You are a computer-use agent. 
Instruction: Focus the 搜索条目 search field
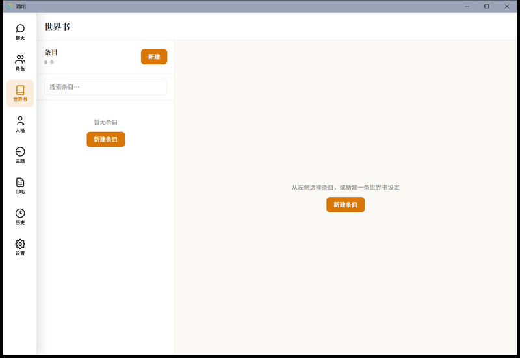[105, 87]
